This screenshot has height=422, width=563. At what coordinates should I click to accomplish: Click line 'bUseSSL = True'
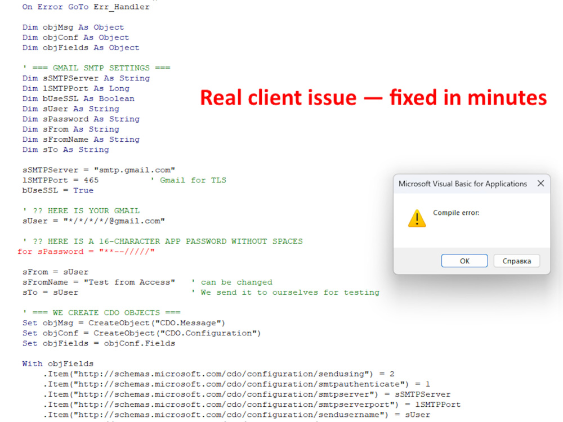pos(58,191)
